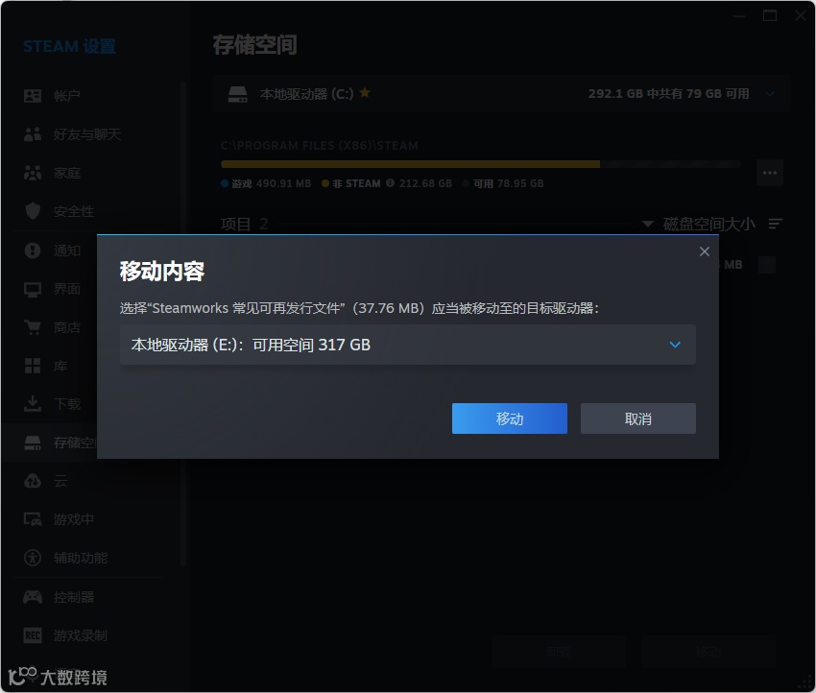The height and width of the screenshot is (693, 816).
Task: Click the 取消 button in dialog
Action: coord(638,418)
